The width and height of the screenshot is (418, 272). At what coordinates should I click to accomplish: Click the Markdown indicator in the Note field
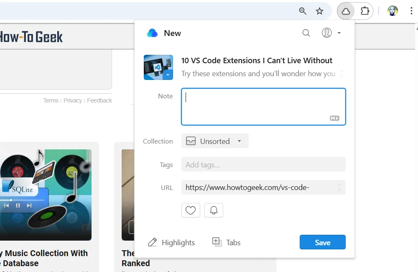(x=334, y=118)
